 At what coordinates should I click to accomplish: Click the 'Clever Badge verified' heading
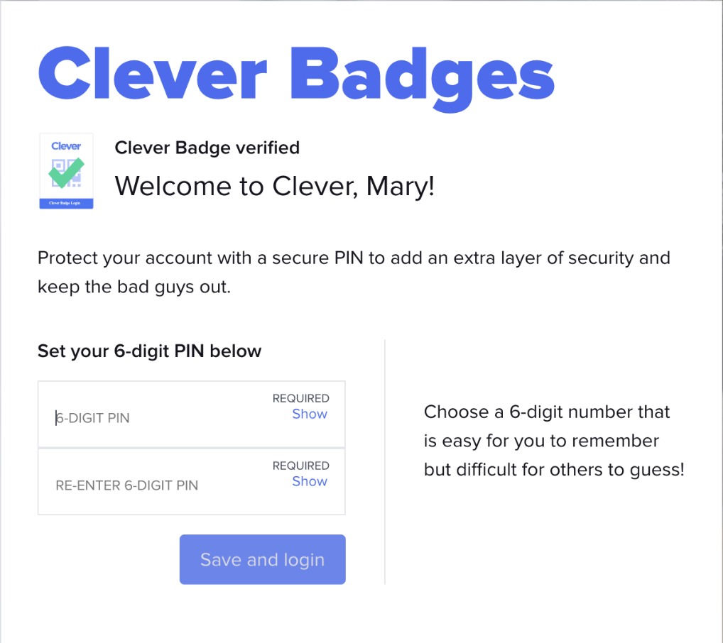coord(207,148)
